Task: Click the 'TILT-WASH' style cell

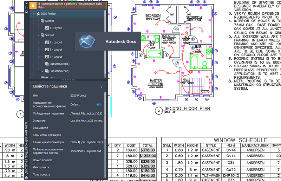Action: [211, 175]
